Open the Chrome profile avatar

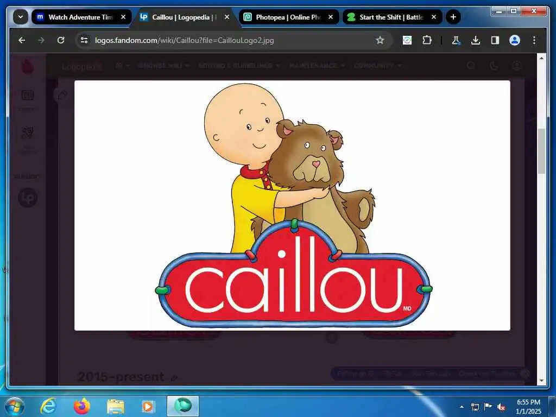coord(515,40)
